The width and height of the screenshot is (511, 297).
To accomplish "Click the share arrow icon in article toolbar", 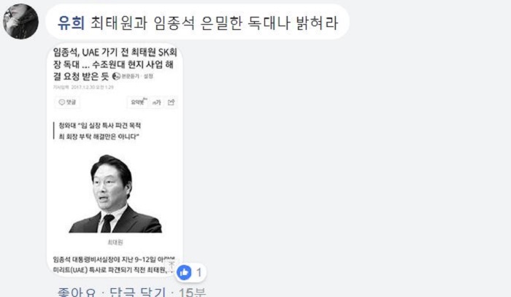I will click(171, 102).
